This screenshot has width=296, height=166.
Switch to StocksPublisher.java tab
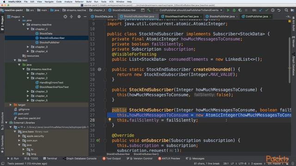pos(222,17)
